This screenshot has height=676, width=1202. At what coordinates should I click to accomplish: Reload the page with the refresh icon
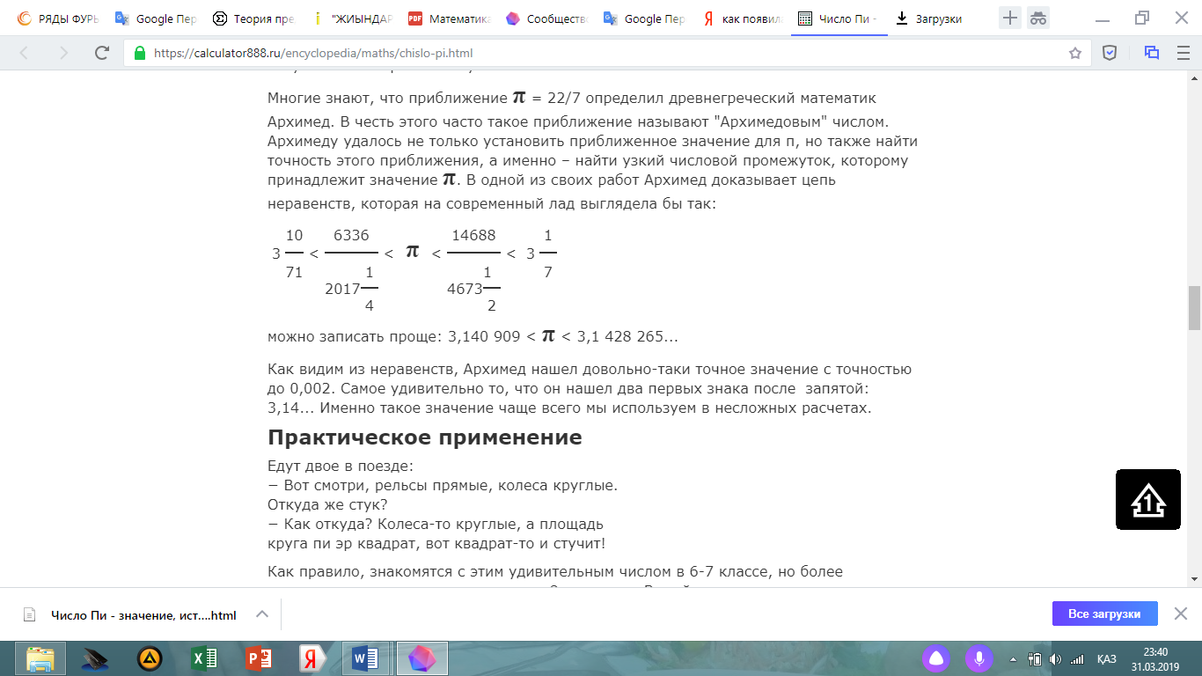point(102,53)
